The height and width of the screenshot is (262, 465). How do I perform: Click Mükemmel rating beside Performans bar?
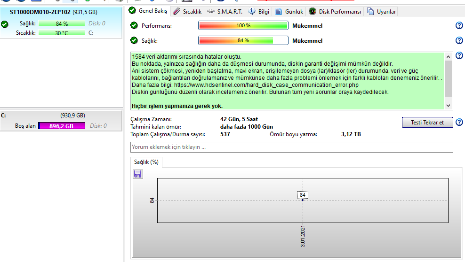307,26
